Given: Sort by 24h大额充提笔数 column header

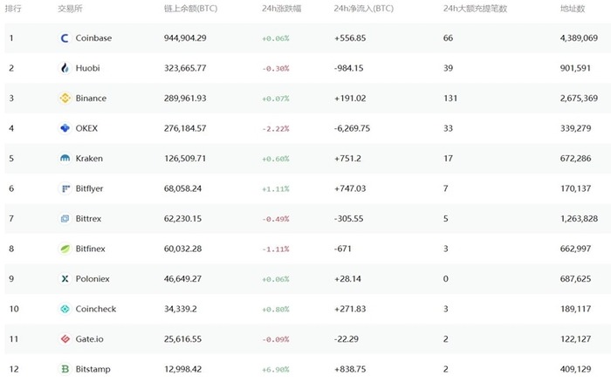Looking at the screenshot, I should point(475,8).
